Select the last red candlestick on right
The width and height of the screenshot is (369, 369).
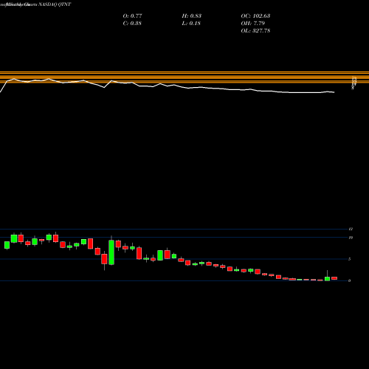334,278
